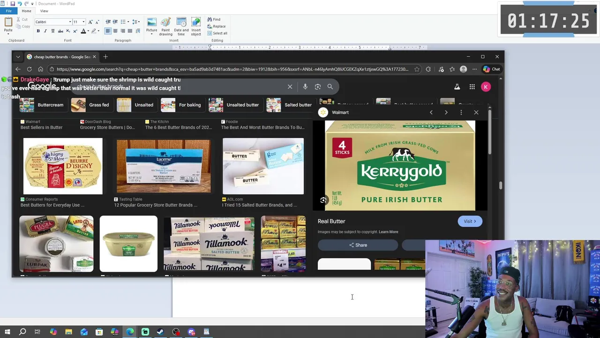This screenshot has height=338, width=600.
Task: Click the browser address bar URL
Action: (x=232, y=69)
